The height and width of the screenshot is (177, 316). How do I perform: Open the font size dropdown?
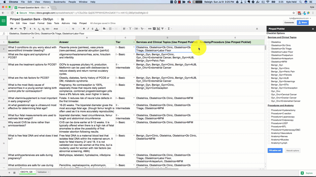click(75, 29)
